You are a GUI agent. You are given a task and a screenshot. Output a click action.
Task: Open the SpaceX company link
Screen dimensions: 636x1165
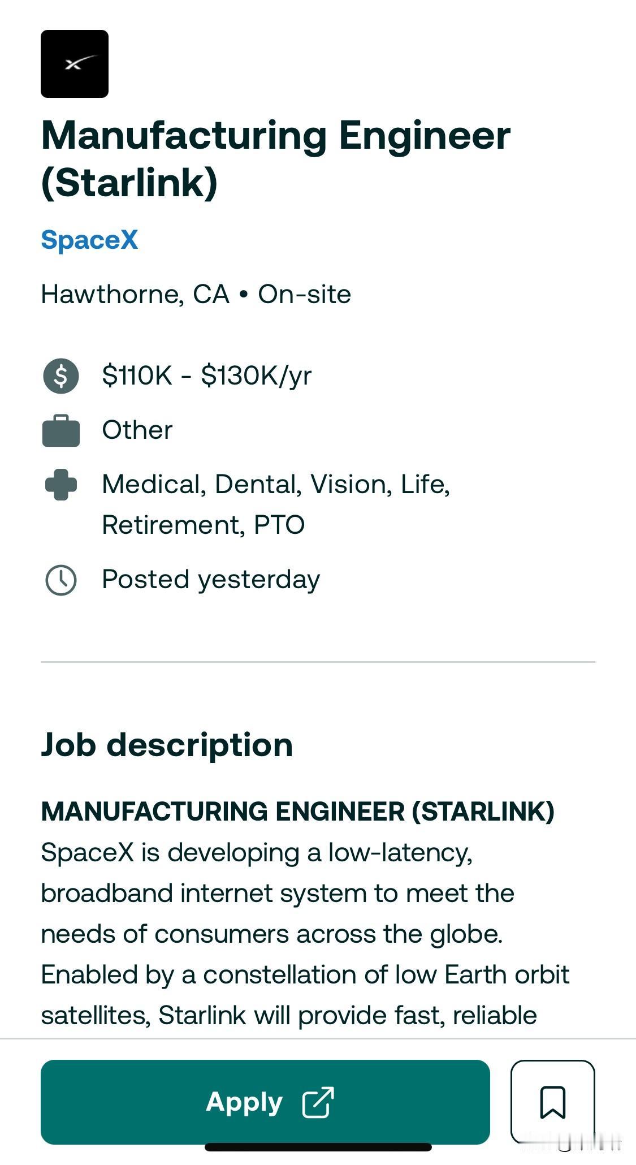89,240
